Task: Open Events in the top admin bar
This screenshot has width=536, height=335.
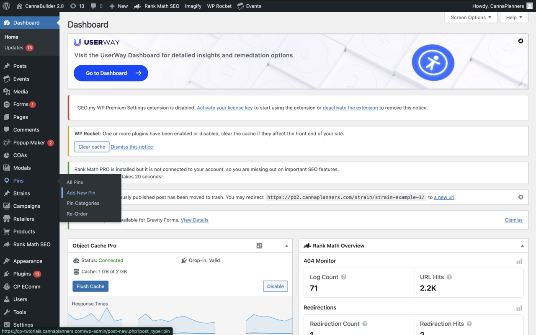Action: tap(249, 6)
